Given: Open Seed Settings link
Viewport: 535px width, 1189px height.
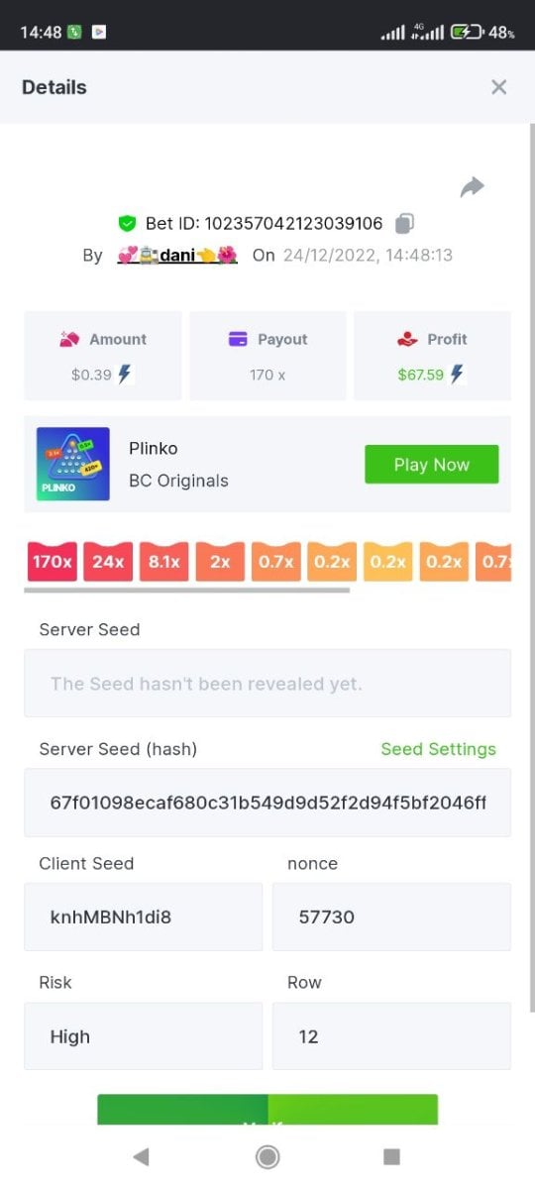Looking at the screenshot, I should tap(439, 749).
